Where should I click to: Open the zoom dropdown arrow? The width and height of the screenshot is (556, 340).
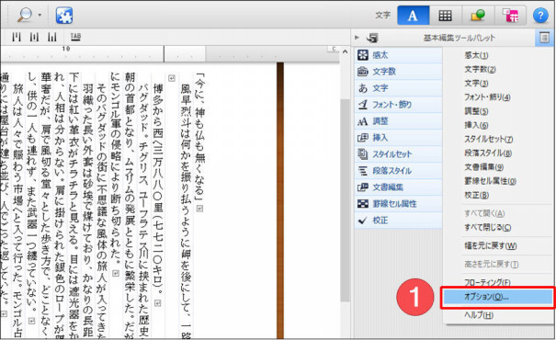40,16
